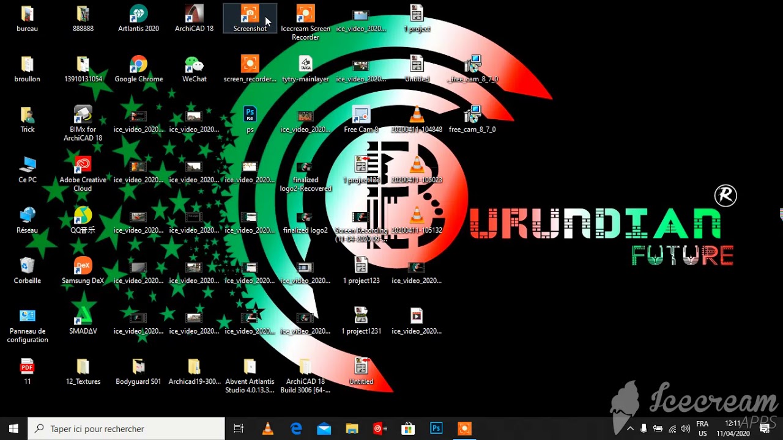Select the 1 project1231 file
The width and height of the screenshot is (783, 440).
(361, 321)
